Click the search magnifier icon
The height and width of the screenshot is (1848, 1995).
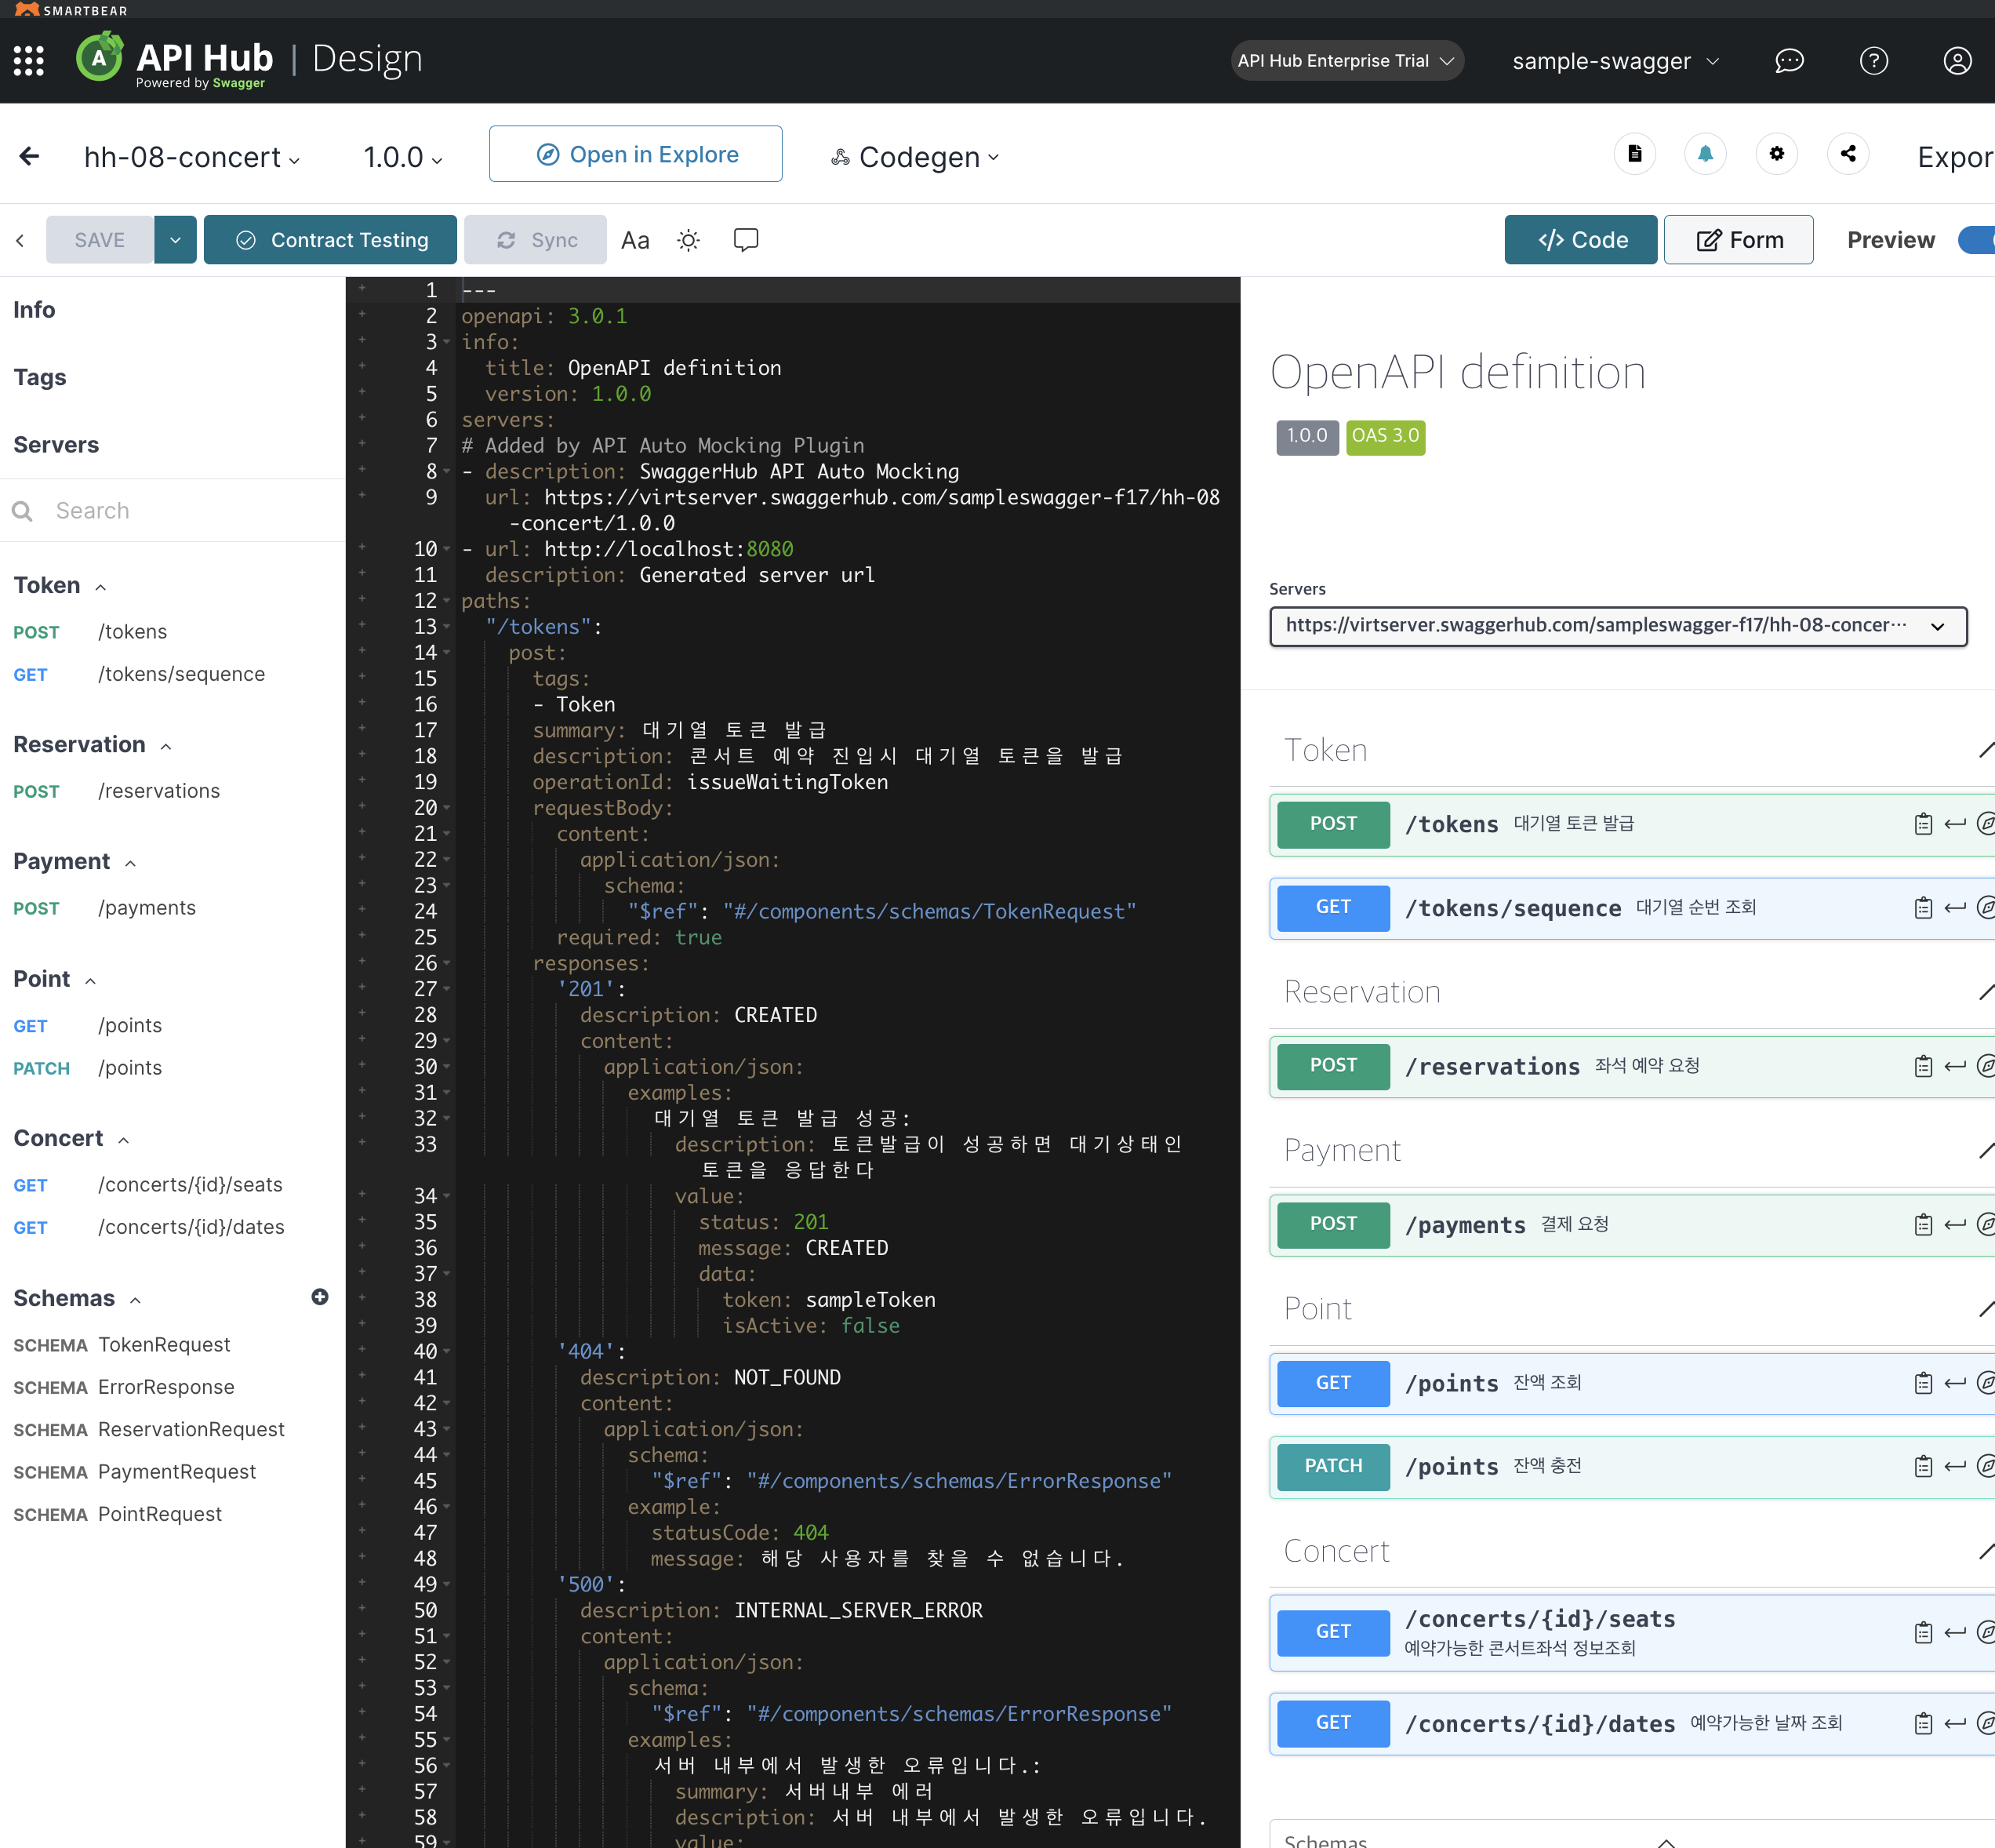click(22, 511)
